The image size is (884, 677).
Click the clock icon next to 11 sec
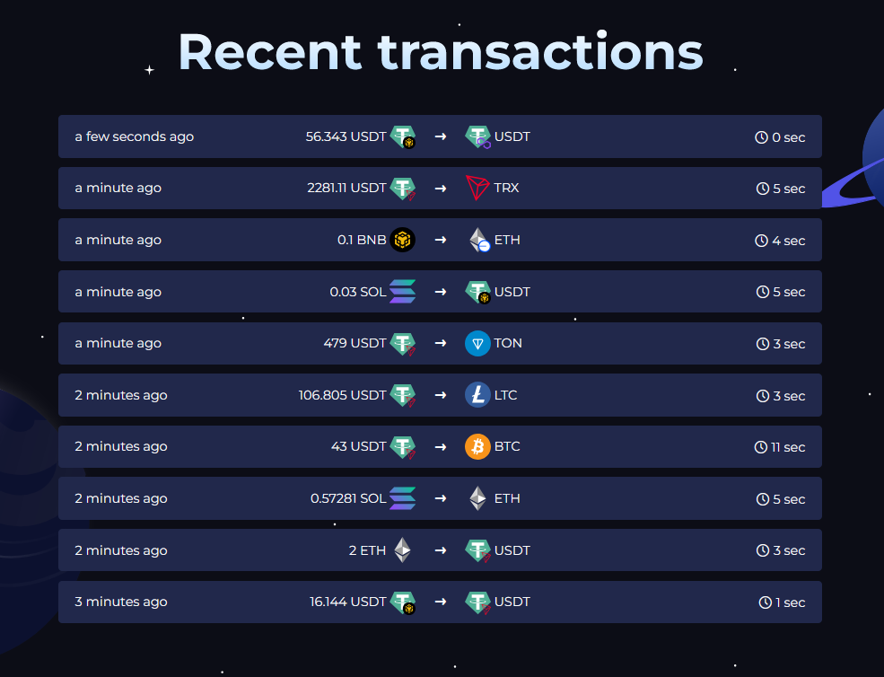click(761, 447)
